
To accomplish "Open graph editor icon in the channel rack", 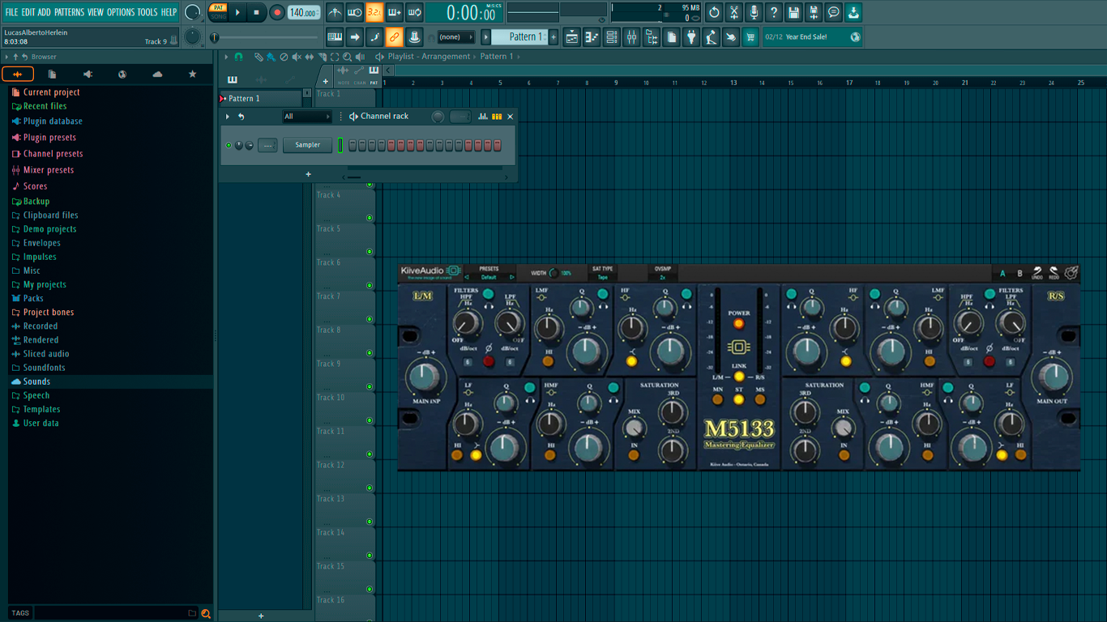I will click(483, 117).
